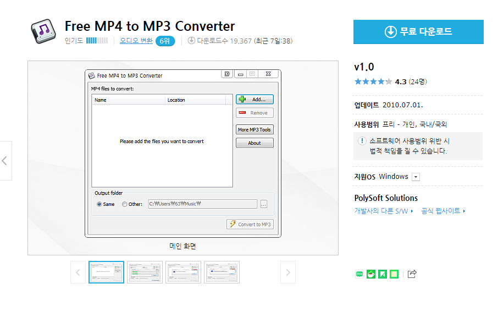Open More MP3 Tools in converter window
Screen dimensions: 498x311
[x=254, y=130]
